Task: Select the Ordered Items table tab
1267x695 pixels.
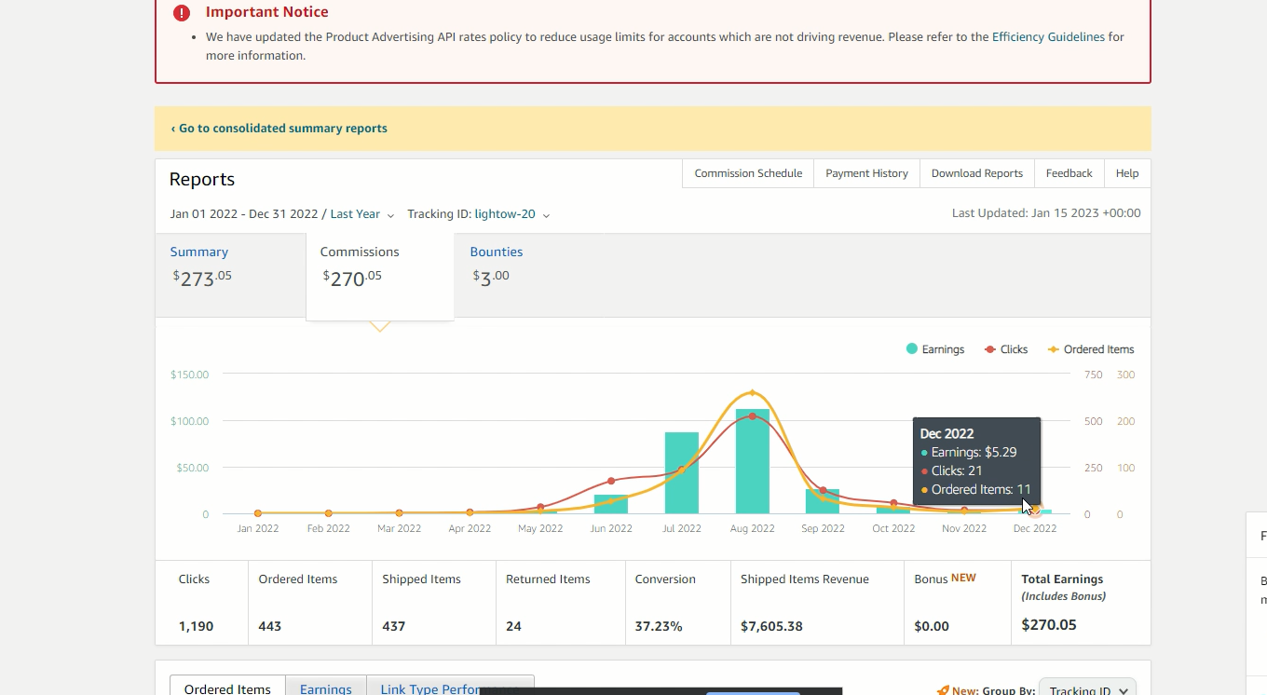Action: (x=227, y=688)
